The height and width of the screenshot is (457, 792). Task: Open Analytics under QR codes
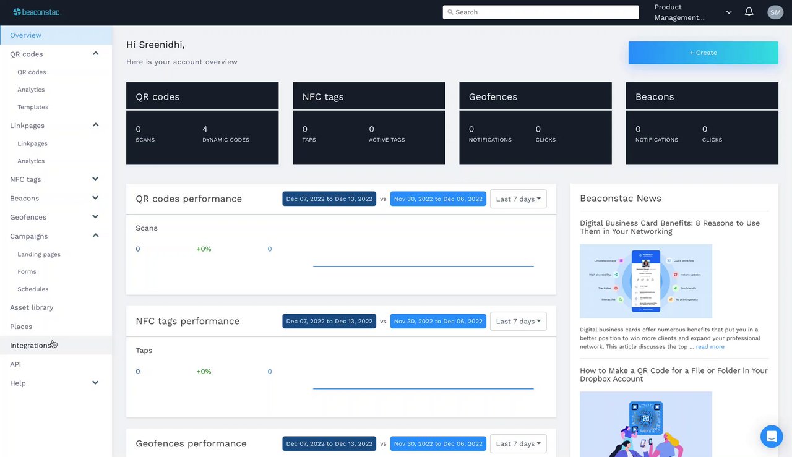point(31,90)
